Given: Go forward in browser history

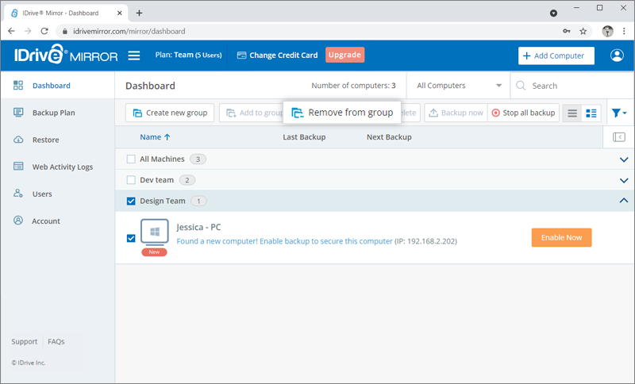Looking at the screenshot, I should coord(28,31).
